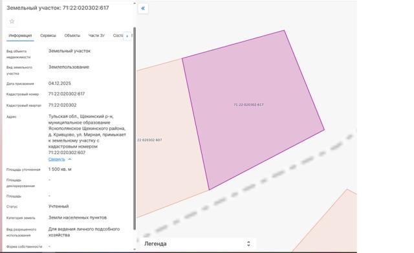Open the Части ЗУ tab
The width and height of the screenshot is (414, 253).
96,36
